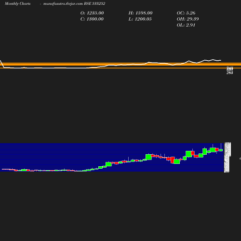Click the munafasutra.tbrjar.com BSE 533252 label
Viewport: 241px width, 241px height.
(74, 4)
